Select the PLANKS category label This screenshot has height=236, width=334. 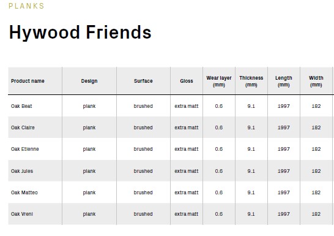[x=26, y=6]
